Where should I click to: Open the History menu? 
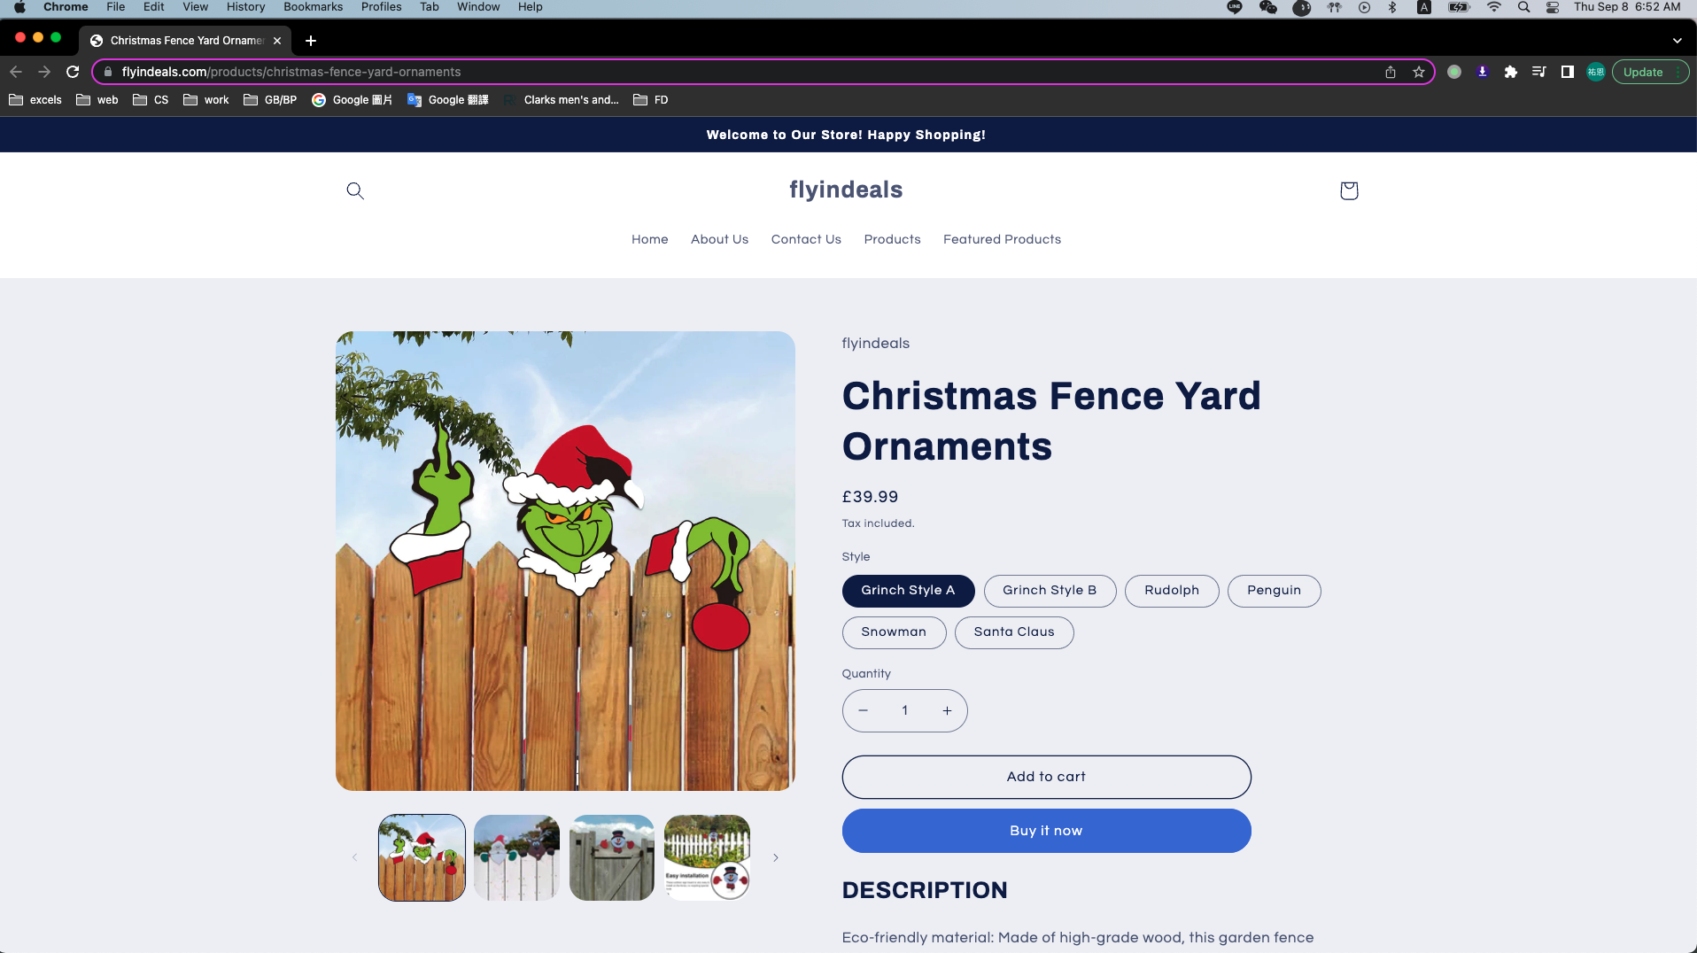point(245,7)
